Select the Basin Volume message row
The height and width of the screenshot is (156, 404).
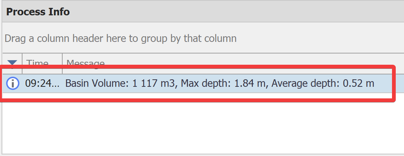click(x=203, y=83)
